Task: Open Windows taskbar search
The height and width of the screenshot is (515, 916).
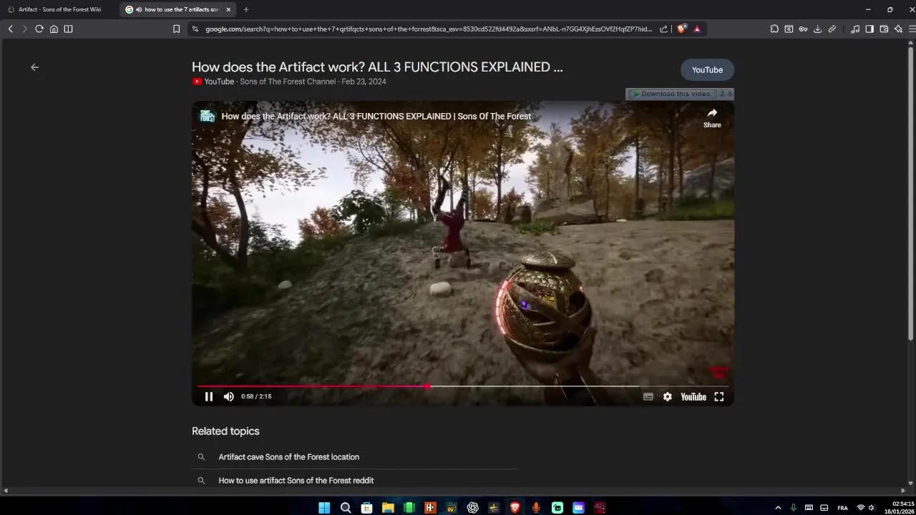Action: pyautogui.click(x=346, y=508)
